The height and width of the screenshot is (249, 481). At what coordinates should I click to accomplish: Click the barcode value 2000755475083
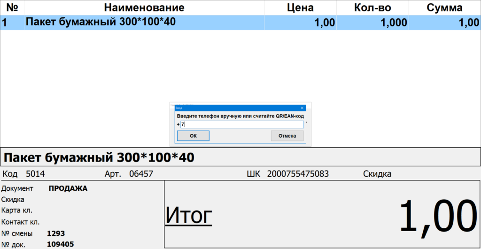(x=298, y=174)
